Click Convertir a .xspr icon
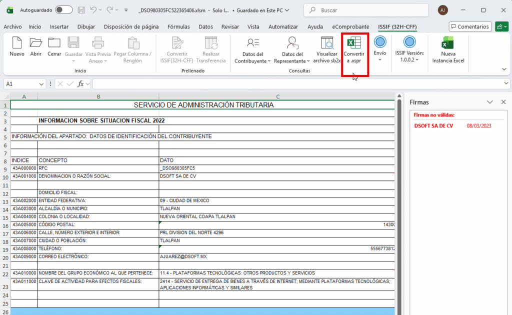 pyautogui.click(x=354, y=50)
